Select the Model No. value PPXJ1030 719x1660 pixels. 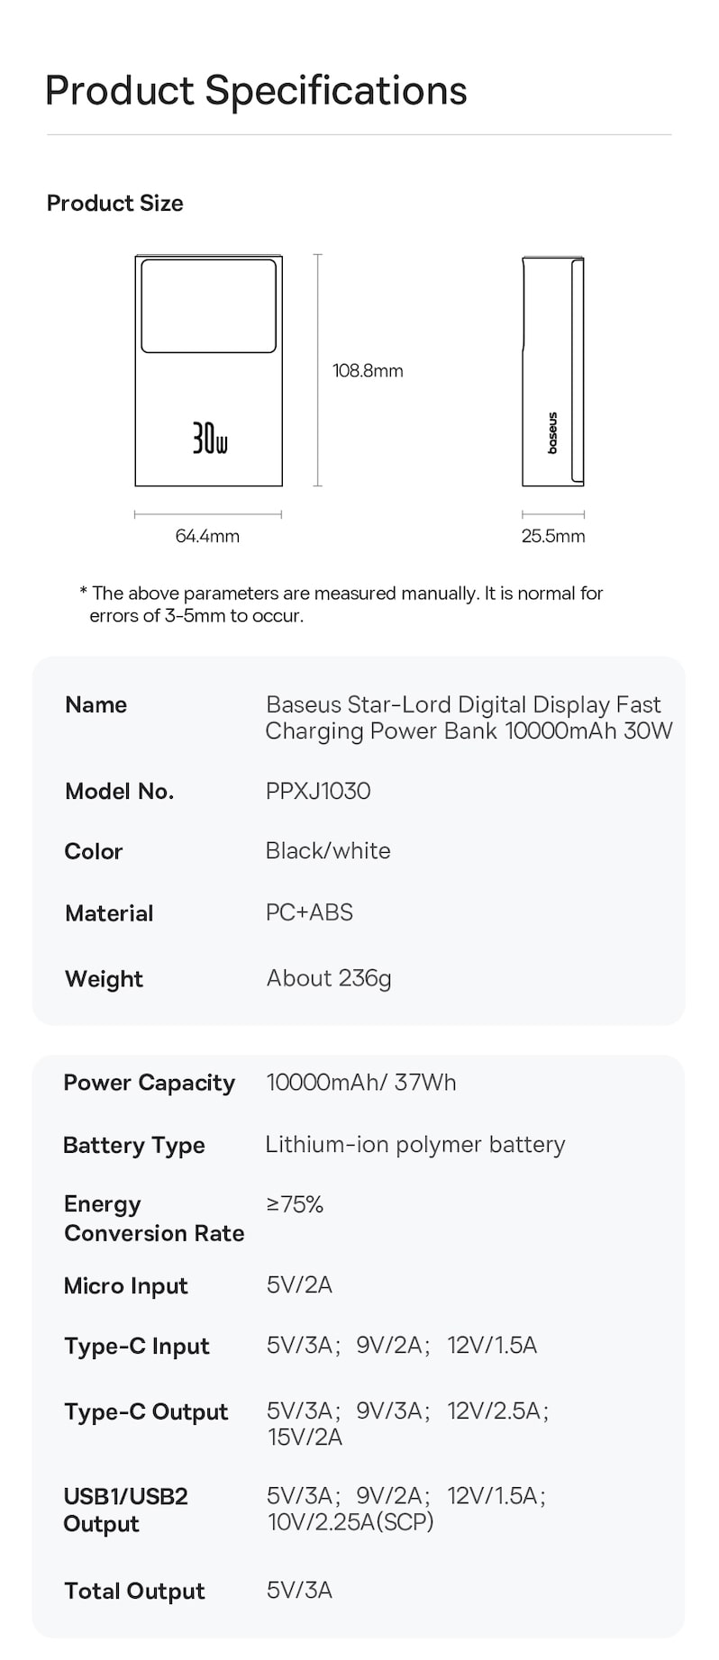coord(318,791)
